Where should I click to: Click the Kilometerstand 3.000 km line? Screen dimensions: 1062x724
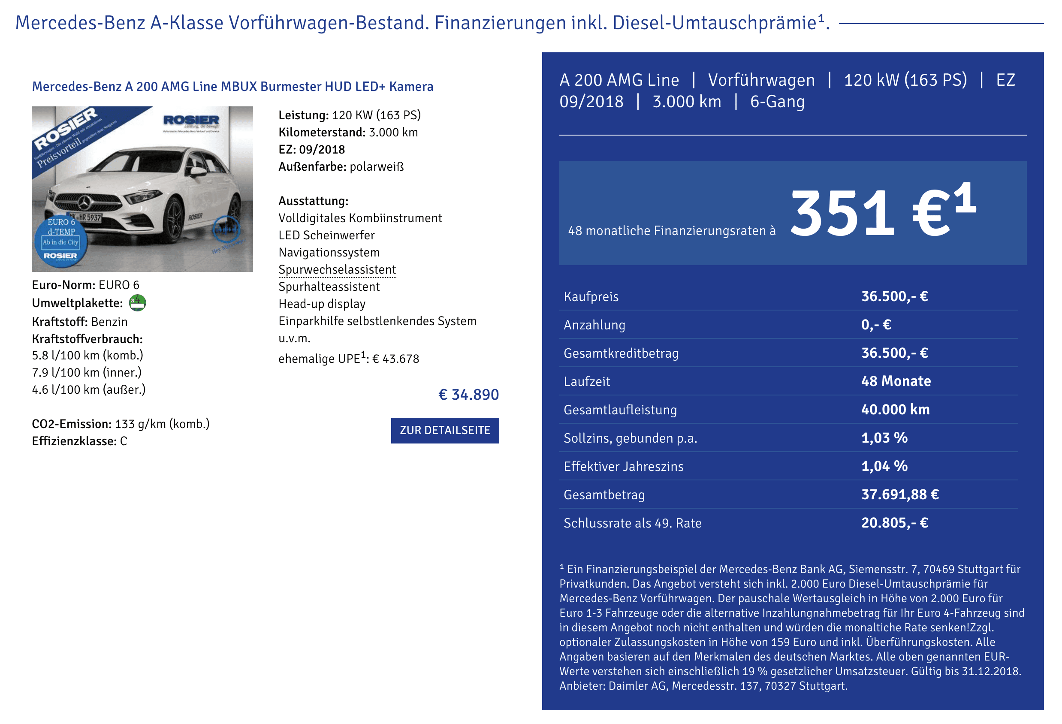click(348, 132)
